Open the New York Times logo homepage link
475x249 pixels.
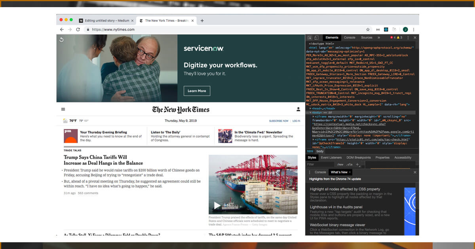pos(180,109)
